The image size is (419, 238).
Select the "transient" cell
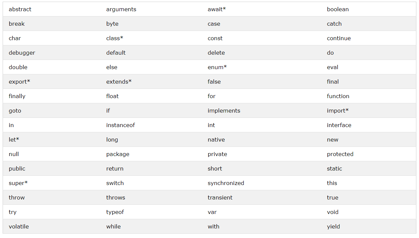[220, 198]
